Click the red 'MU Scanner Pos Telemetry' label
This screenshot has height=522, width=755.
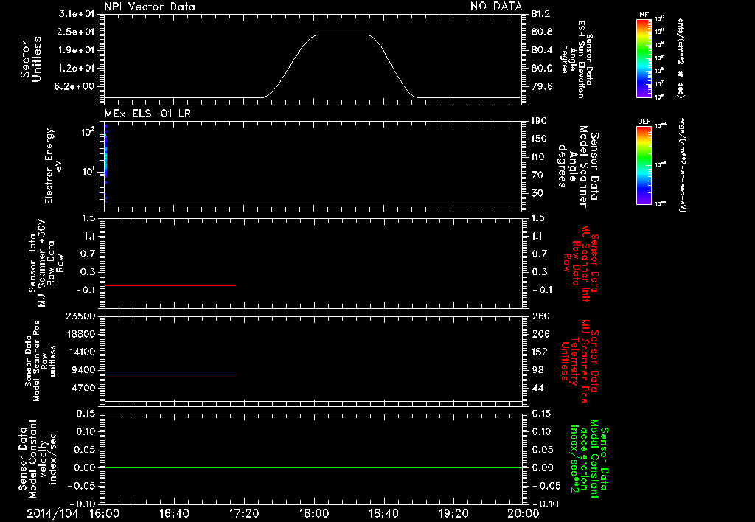(580, 362)
